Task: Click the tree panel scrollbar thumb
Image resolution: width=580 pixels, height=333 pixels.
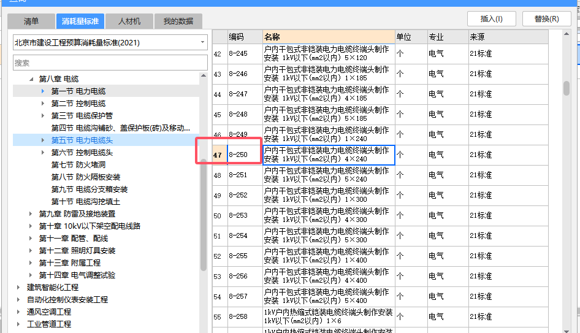Action: pos(204,215)
